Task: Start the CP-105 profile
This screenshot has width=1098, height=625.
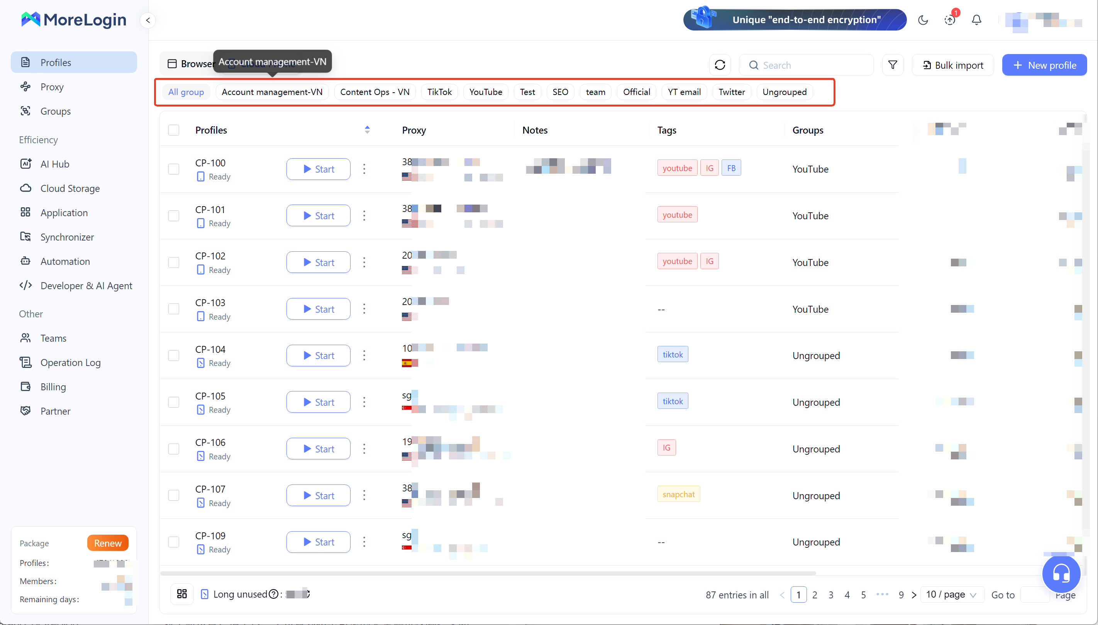Action: tap(318, 402)
